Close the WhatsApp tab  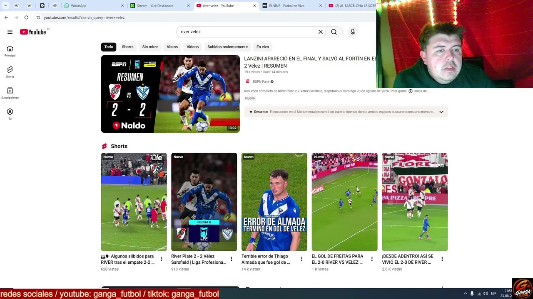pyautogui.click(x=122, y=6)
